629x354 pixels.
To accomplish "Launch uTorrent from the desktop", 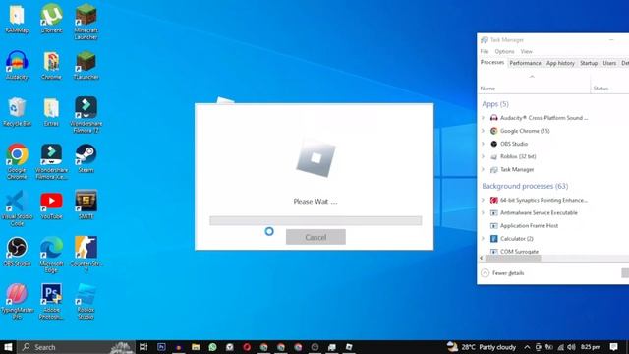I will click(51, 19).
